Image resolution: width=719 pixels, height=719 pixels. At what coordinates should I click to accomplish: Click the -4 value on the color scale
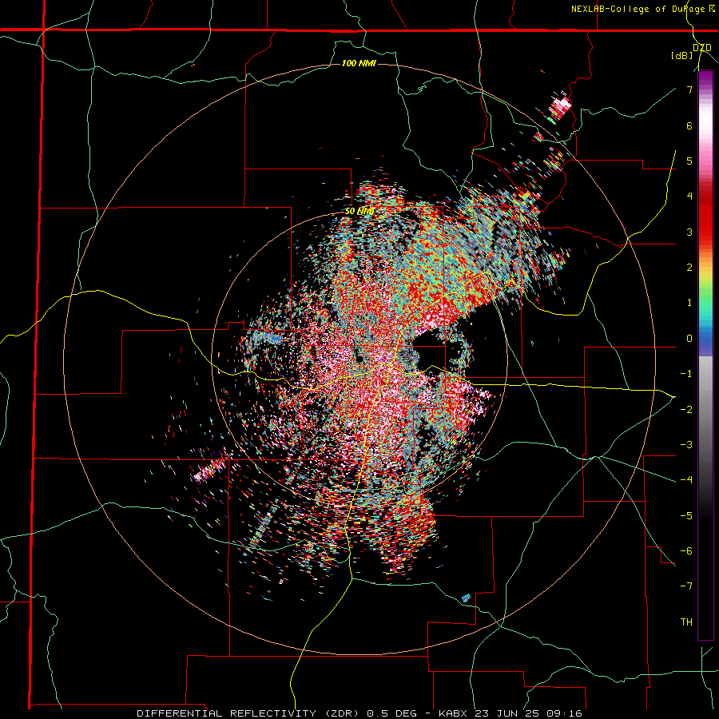(686, 480)
